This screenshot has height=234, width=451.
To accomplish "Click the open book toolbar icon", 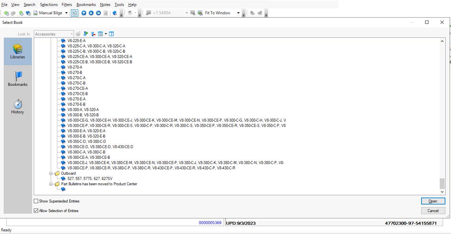I will (115, 13).
